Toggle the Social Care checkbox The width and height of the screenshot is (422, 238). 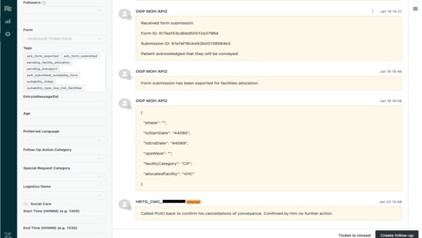coord(26,204)
